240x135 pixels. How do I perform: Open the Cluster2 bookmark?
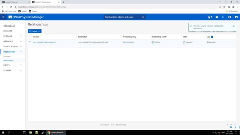pyautogui.click(x=33, y=11)
